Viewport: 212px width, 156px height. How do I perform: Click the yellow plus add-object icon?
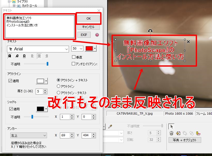tap(178, 133)
